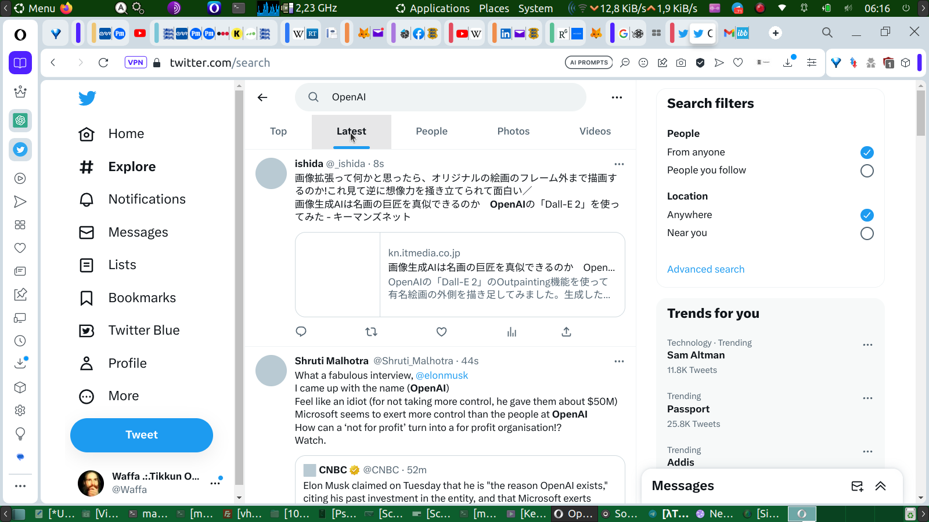Click the Twitter bird logo
Screen dimensions: 929x522
(87, 98)
